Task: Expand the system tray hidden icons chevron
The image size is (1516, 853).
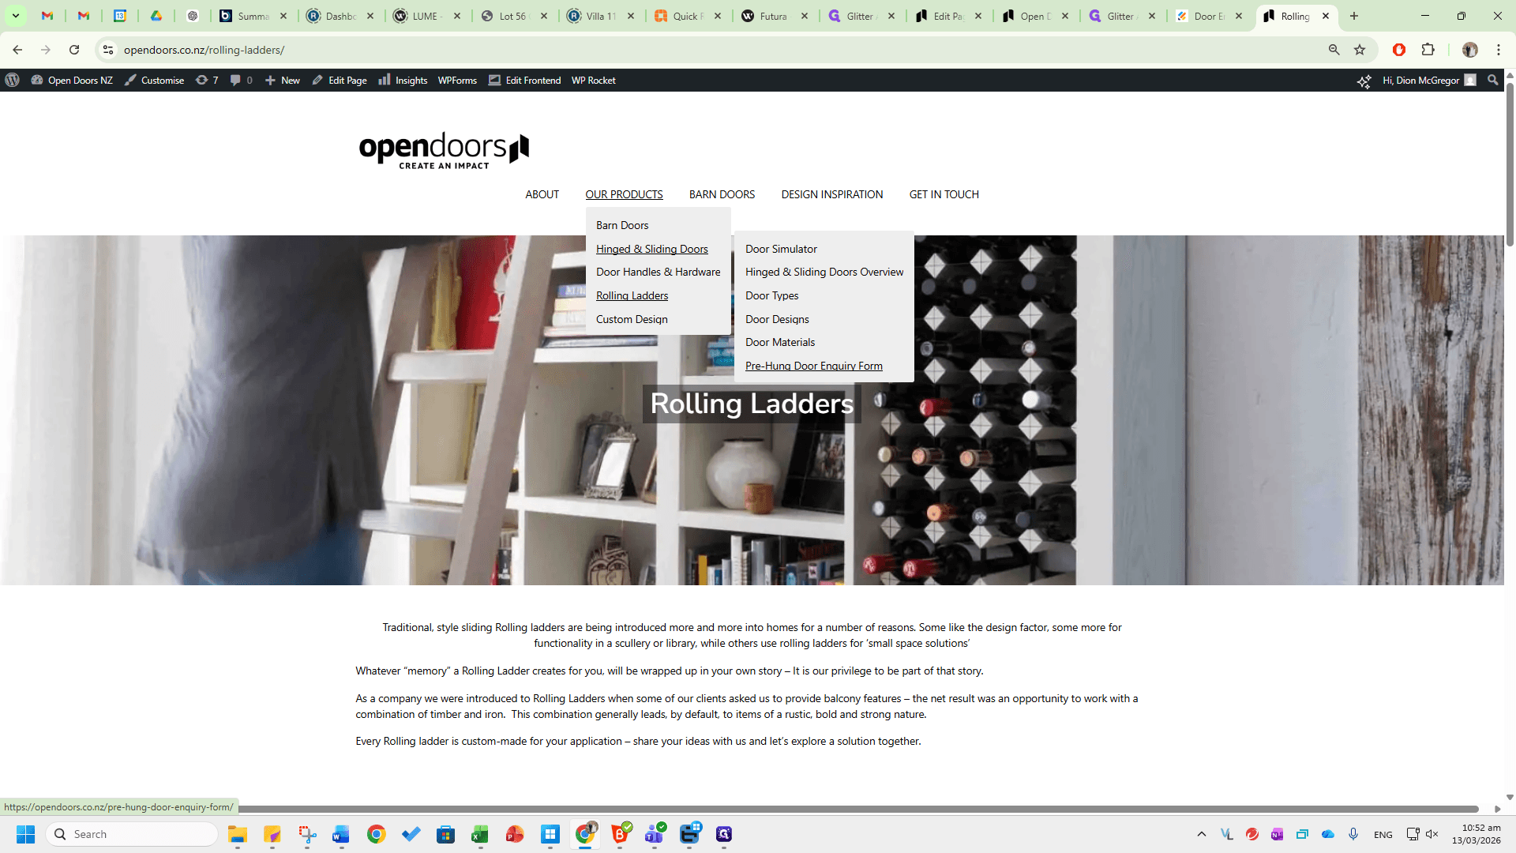Action: coord(1201,834)
